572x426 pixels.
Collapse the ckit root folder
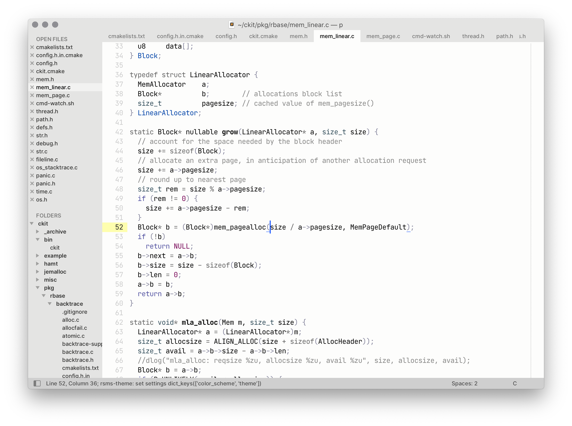coord(32,224)
